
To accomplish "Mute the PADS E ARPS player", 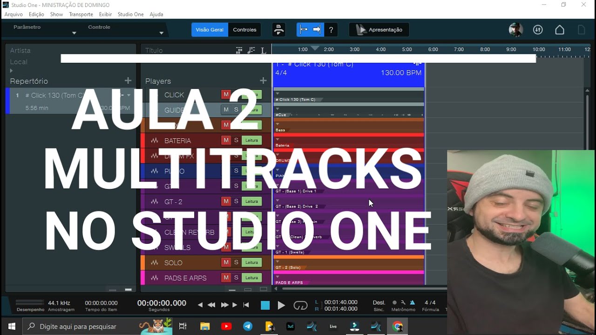I will tap(226, 277).
